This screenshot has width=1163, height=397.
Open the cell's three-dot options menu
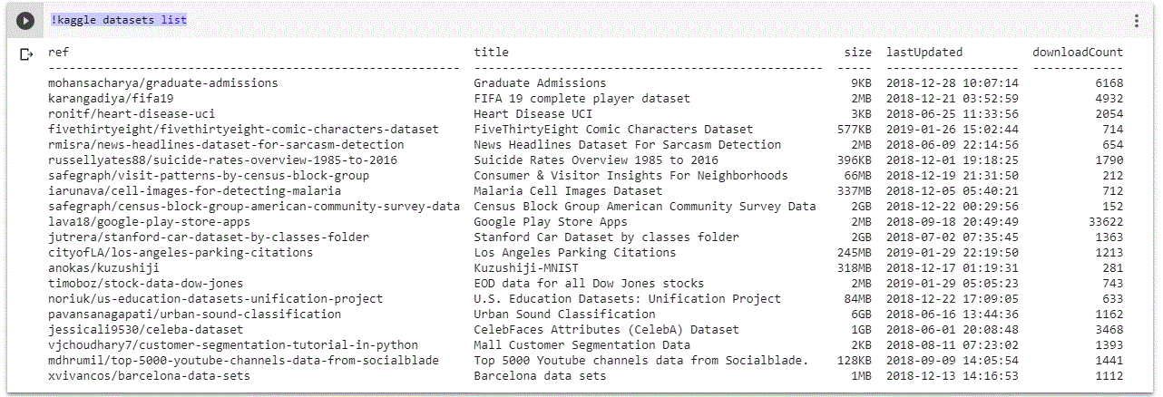1136,20
